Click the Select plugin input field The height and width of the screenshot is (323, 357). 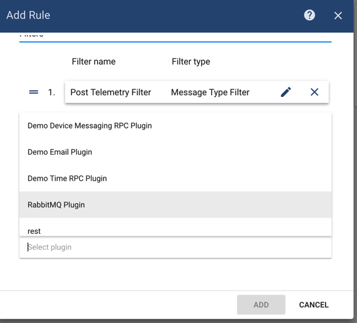tap(175, 247)
